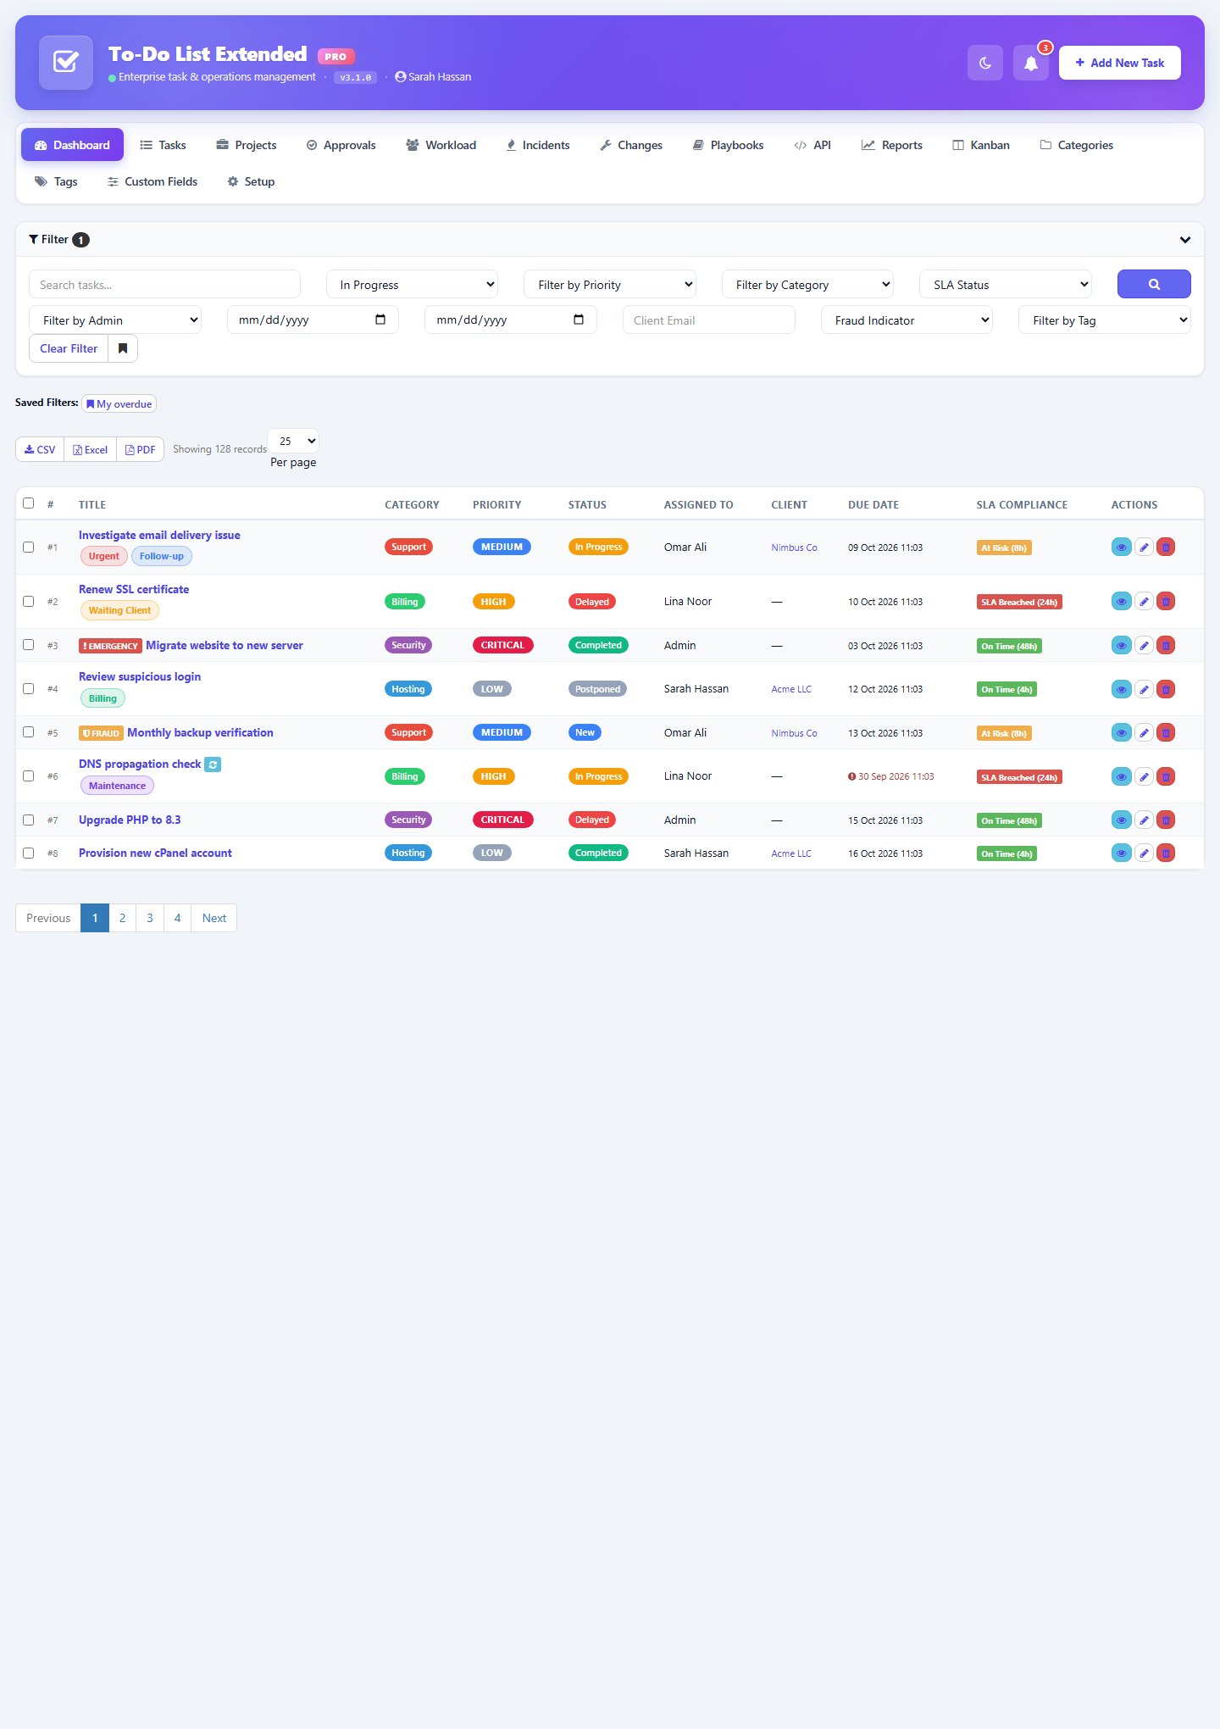
Task: Delete task 'Migrate website to new server'
Action: [x=1166, y=646]
